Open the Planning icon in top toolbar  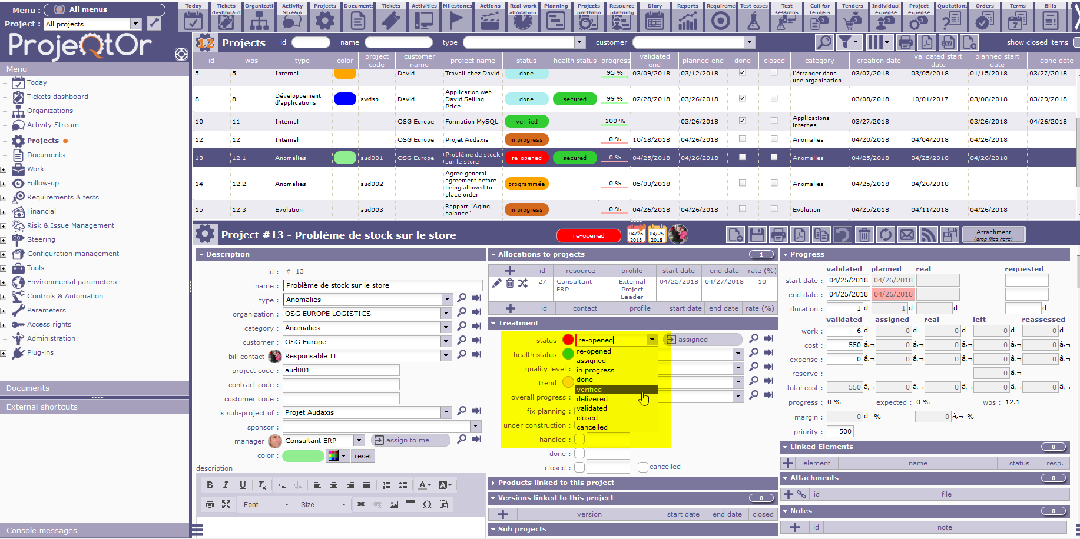555,16
